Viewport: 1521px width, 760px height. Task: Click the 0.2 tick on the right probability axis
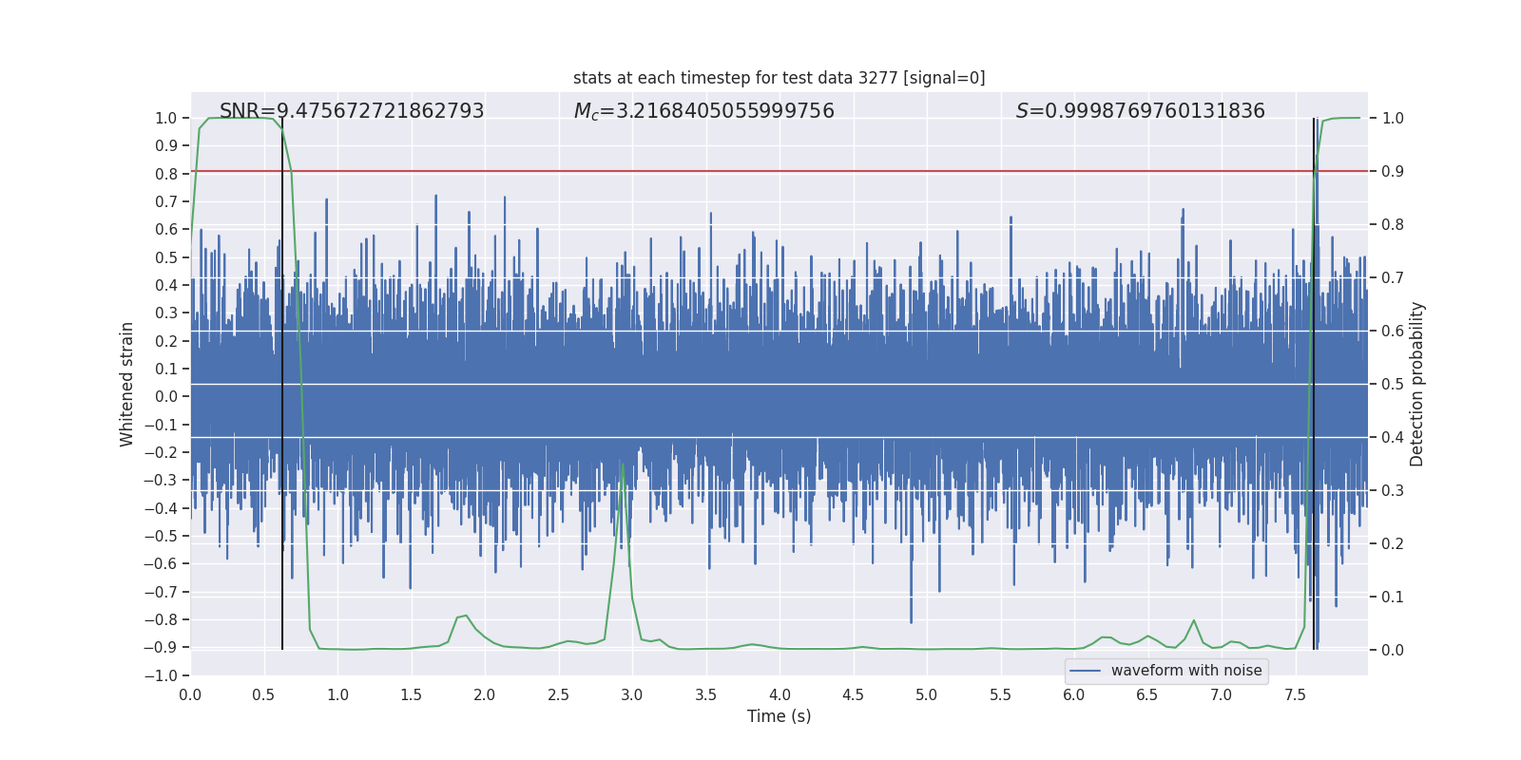point(1393,544)
